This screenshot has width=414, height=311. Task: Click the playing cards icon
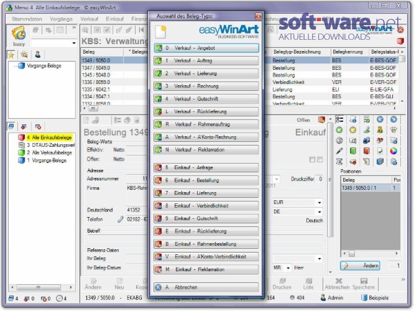(393, 130)
